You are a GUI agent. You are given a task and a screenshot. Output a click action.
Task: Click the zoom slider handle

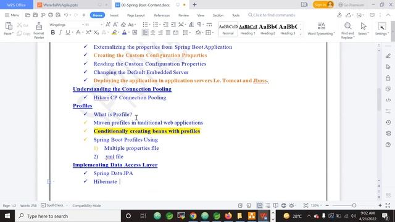click(x=354, y=205)
